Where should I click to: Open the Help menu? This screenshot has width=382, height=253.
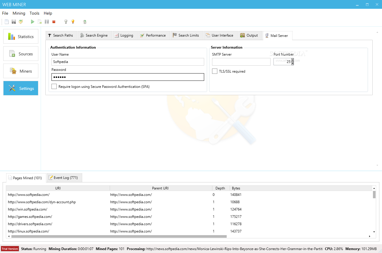coord(48,13)
